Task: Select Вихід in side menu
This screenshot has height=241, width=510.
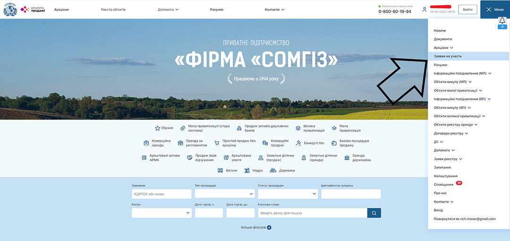Action: coord(438,210)
